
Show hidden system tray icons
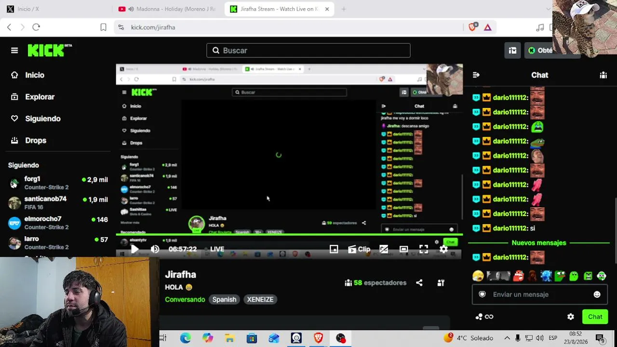(x=507, y=338)
